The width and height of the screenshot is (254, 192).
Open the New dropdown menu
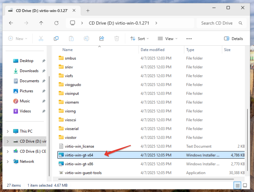pos(18,39)
